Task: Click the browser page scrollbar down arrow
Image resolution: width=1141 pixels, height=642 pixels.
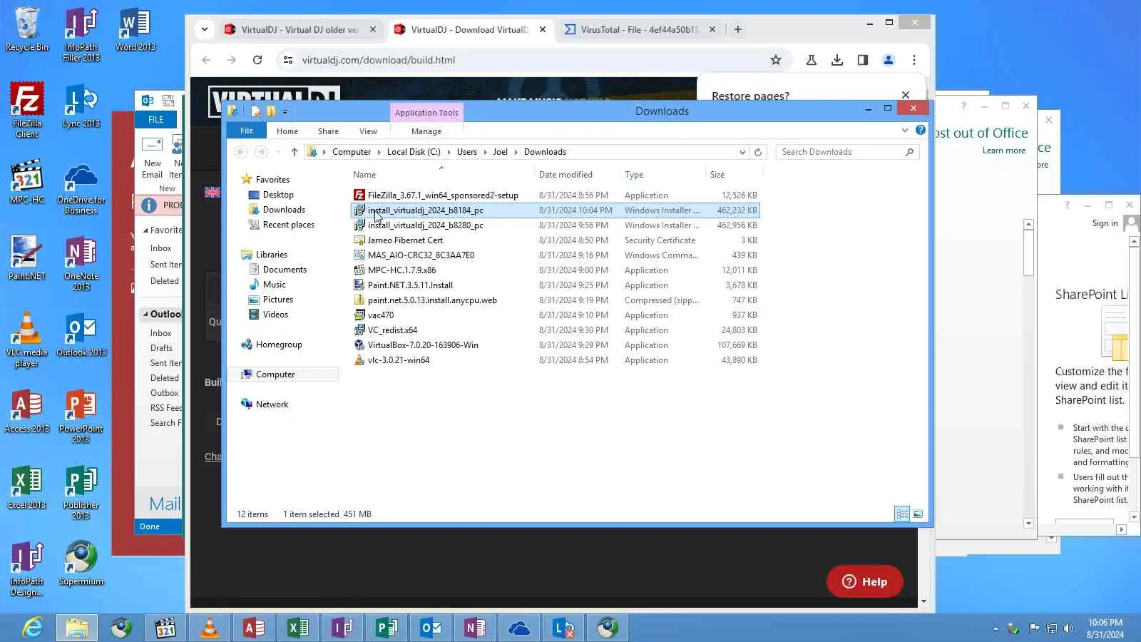Action: pos(923,601)
